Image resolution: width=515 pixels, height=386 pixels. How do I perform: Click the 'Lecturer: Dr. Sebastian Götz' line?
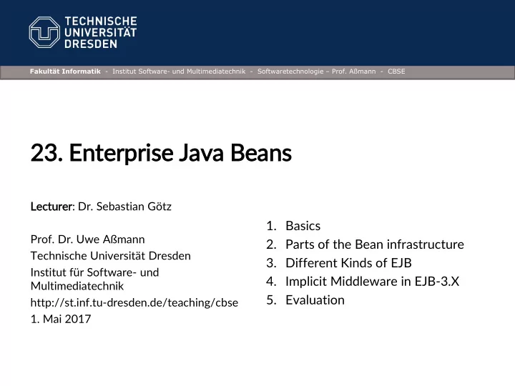coord(101,207)
